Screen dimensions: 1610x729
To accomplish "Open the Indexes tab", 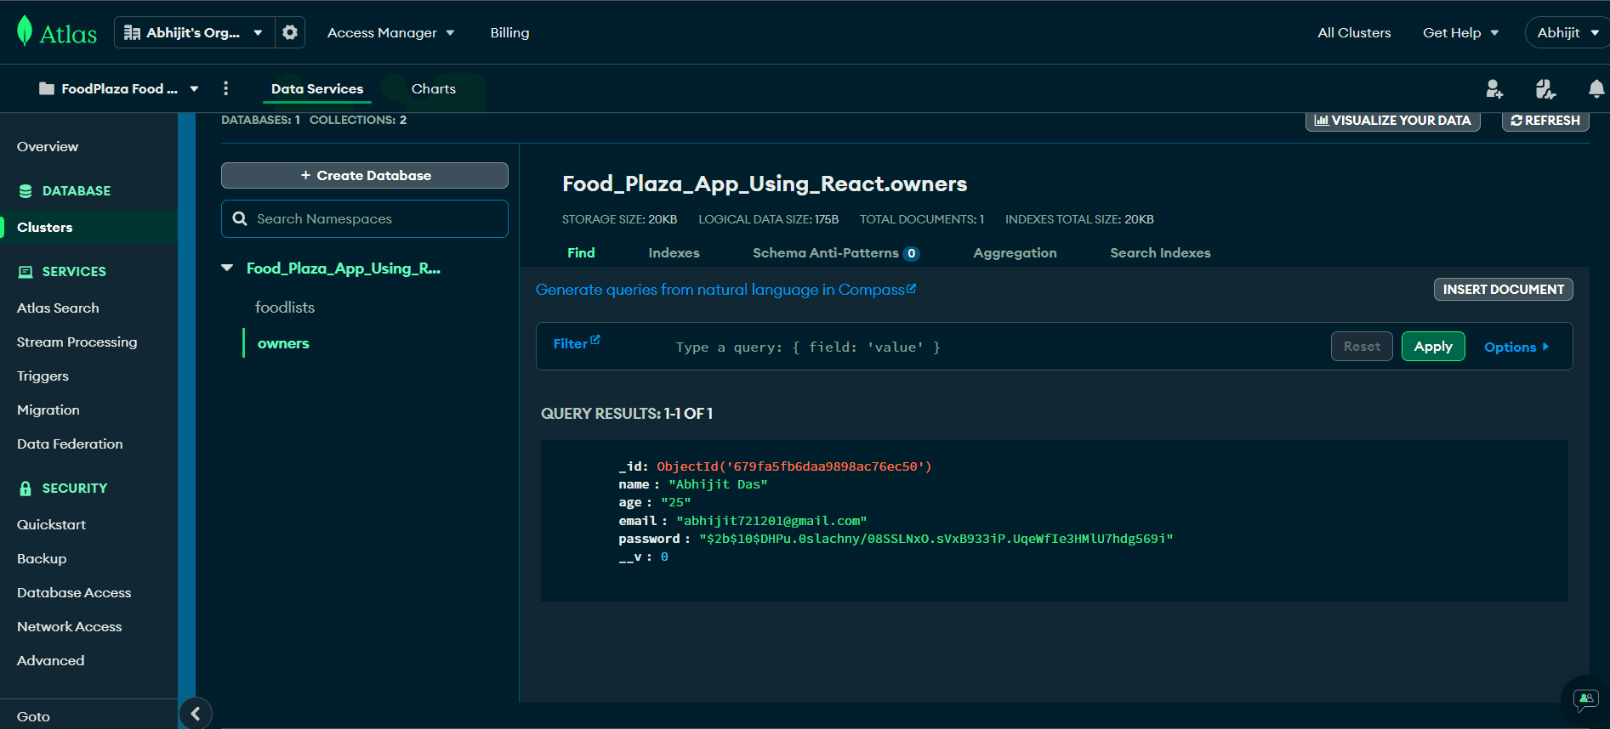I will [x=674, y=252].
